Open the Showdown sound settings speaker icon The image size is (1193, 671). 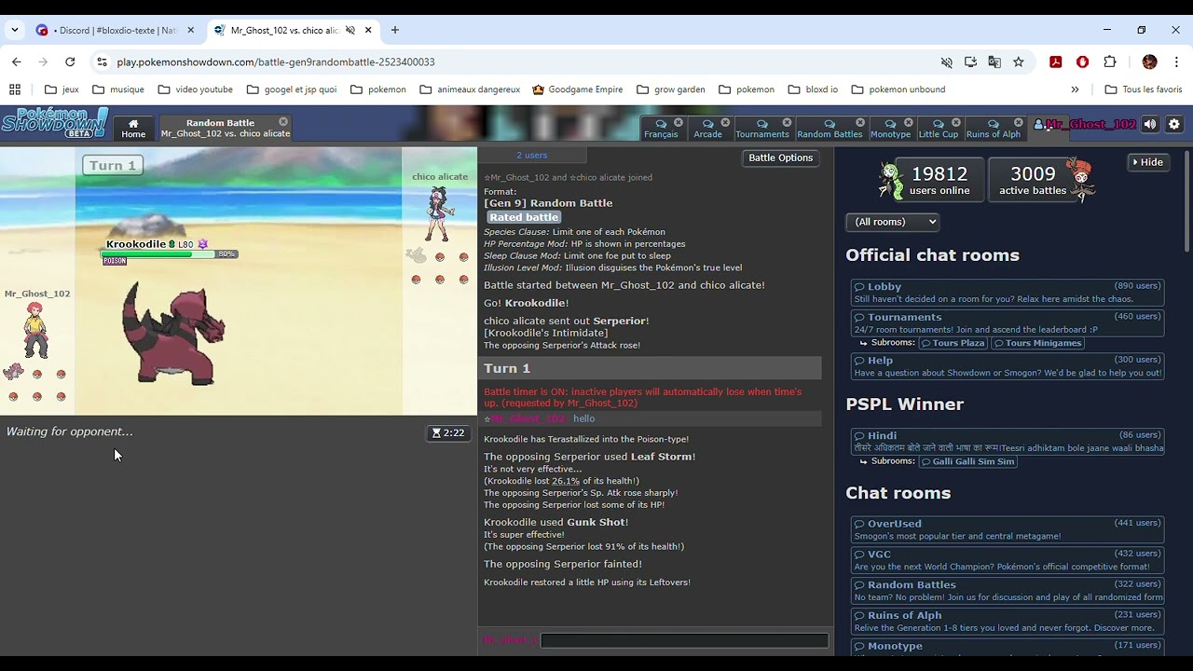click(1150, 124)
